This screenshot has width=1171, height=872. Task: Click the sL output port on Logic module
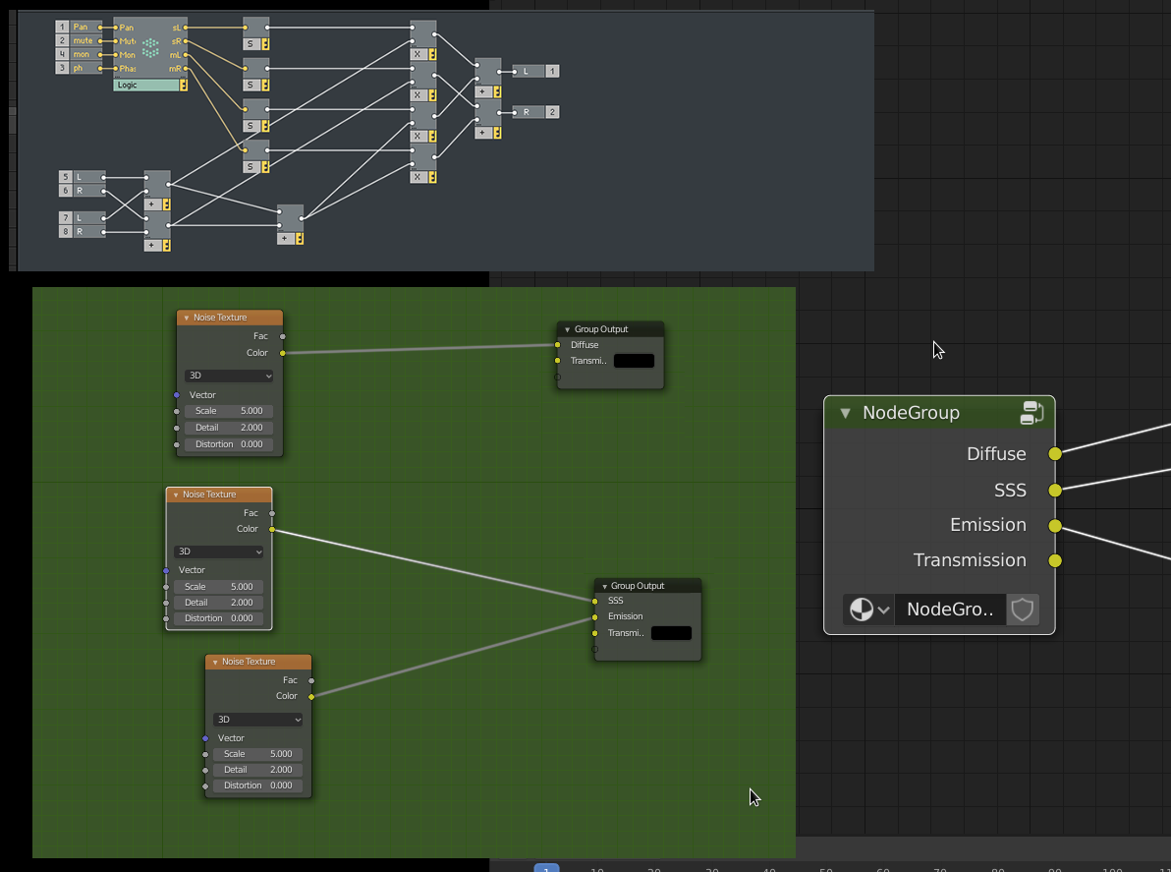pos(185,28)
